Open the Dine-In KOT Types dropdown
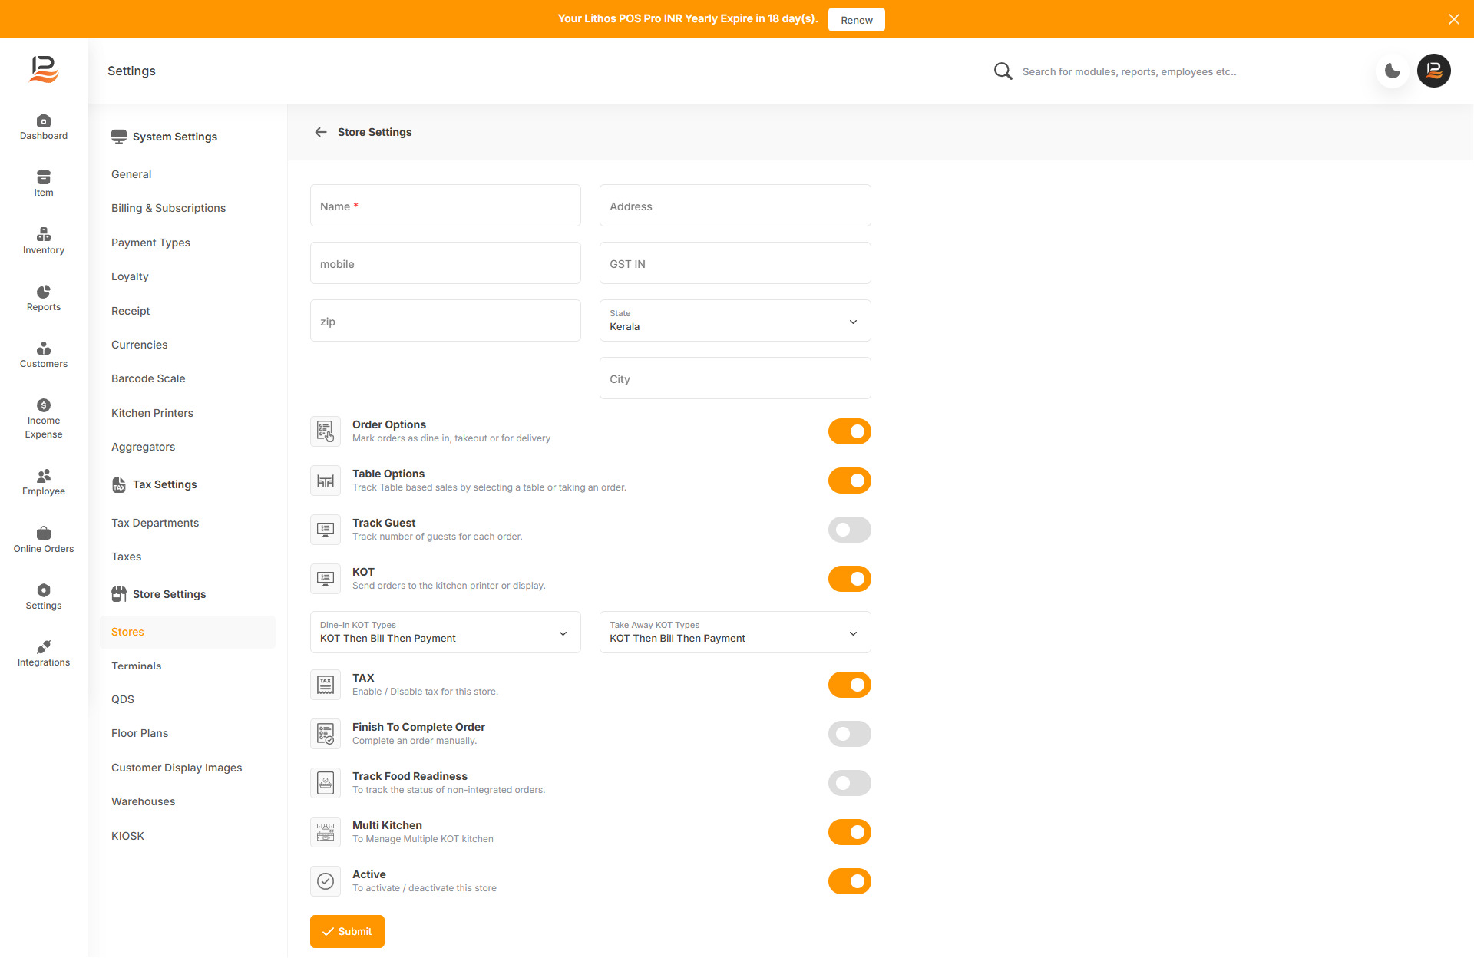This screenshot has height=958, width=1474. click(445, 633)
